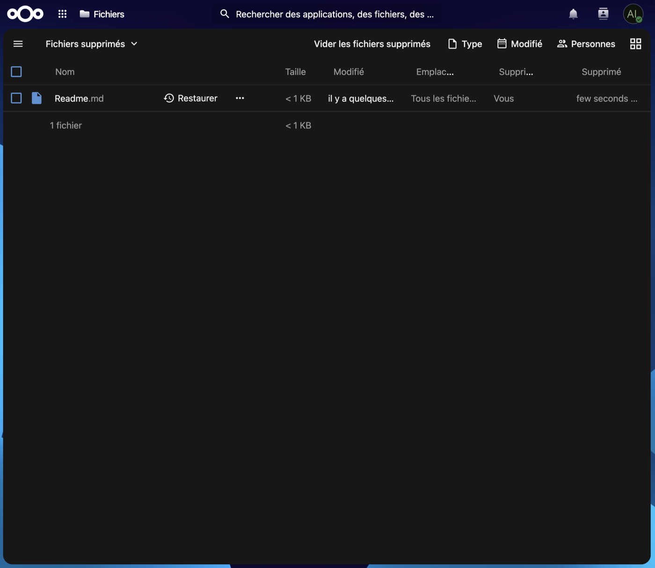Open the Modifié date filter
Image resolution: width=655 pixels, height=568 pixels.
[x=519, y=44]
